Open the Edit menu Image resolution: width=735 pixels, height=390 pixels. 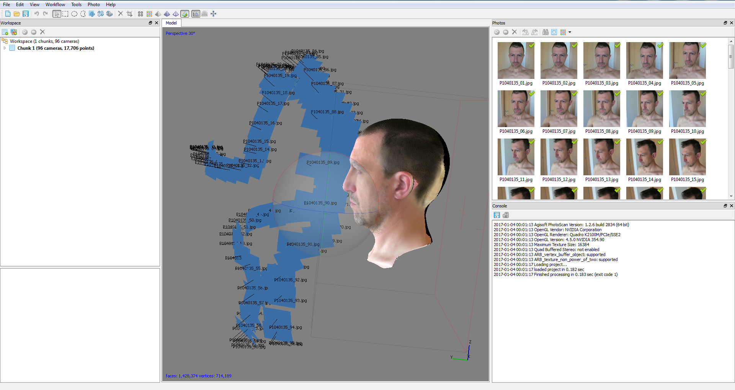click(20, 5)
